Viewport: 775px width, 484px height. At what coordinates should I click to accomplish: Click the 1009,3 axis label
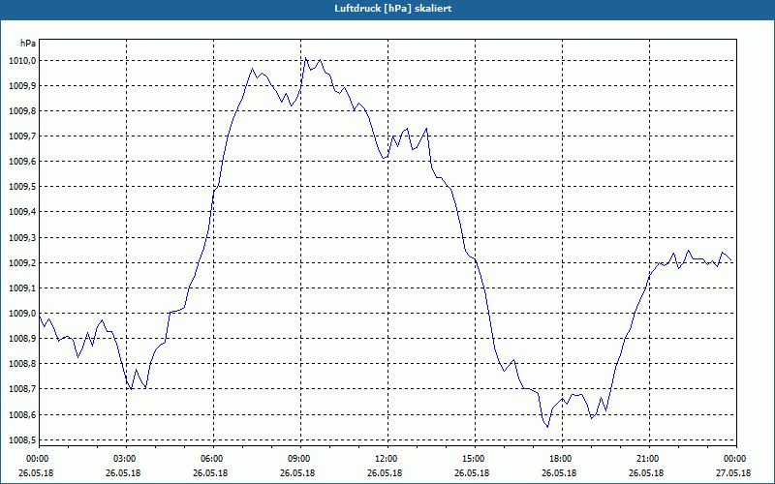pos(22,237)
